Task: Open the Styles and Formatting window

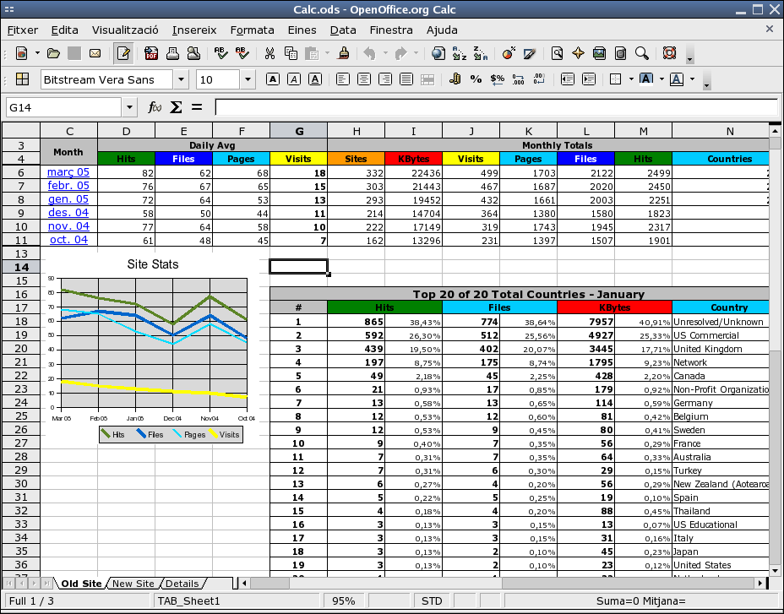Action: 23,79
